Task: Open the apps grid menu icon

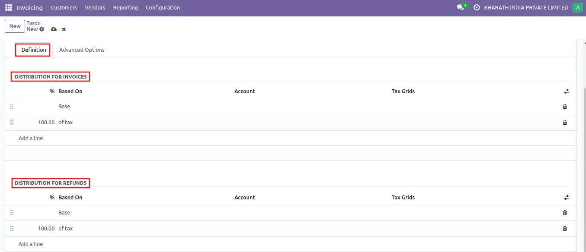Action: (9, 8)
